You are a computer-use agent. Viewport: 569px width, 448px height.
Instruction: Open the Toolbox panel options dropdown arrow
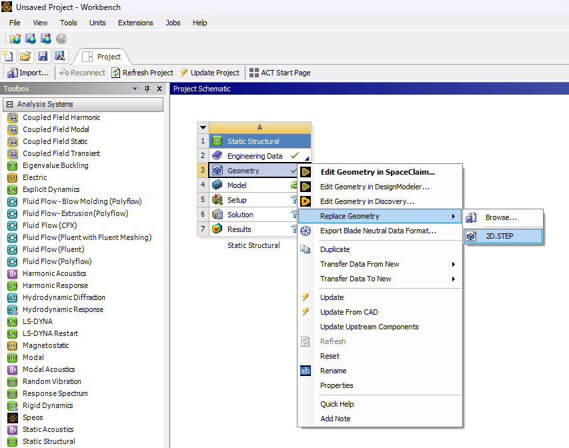pos(136,89)
